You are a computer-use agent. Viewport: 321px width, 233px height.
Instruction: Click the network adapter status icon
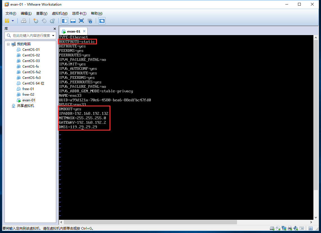284,228
